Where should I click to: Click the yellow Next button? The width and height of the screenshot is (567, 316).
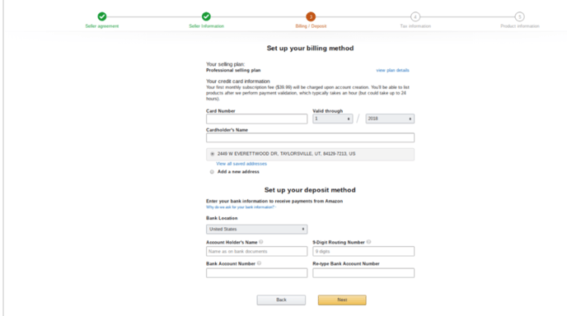coord(342,300)
